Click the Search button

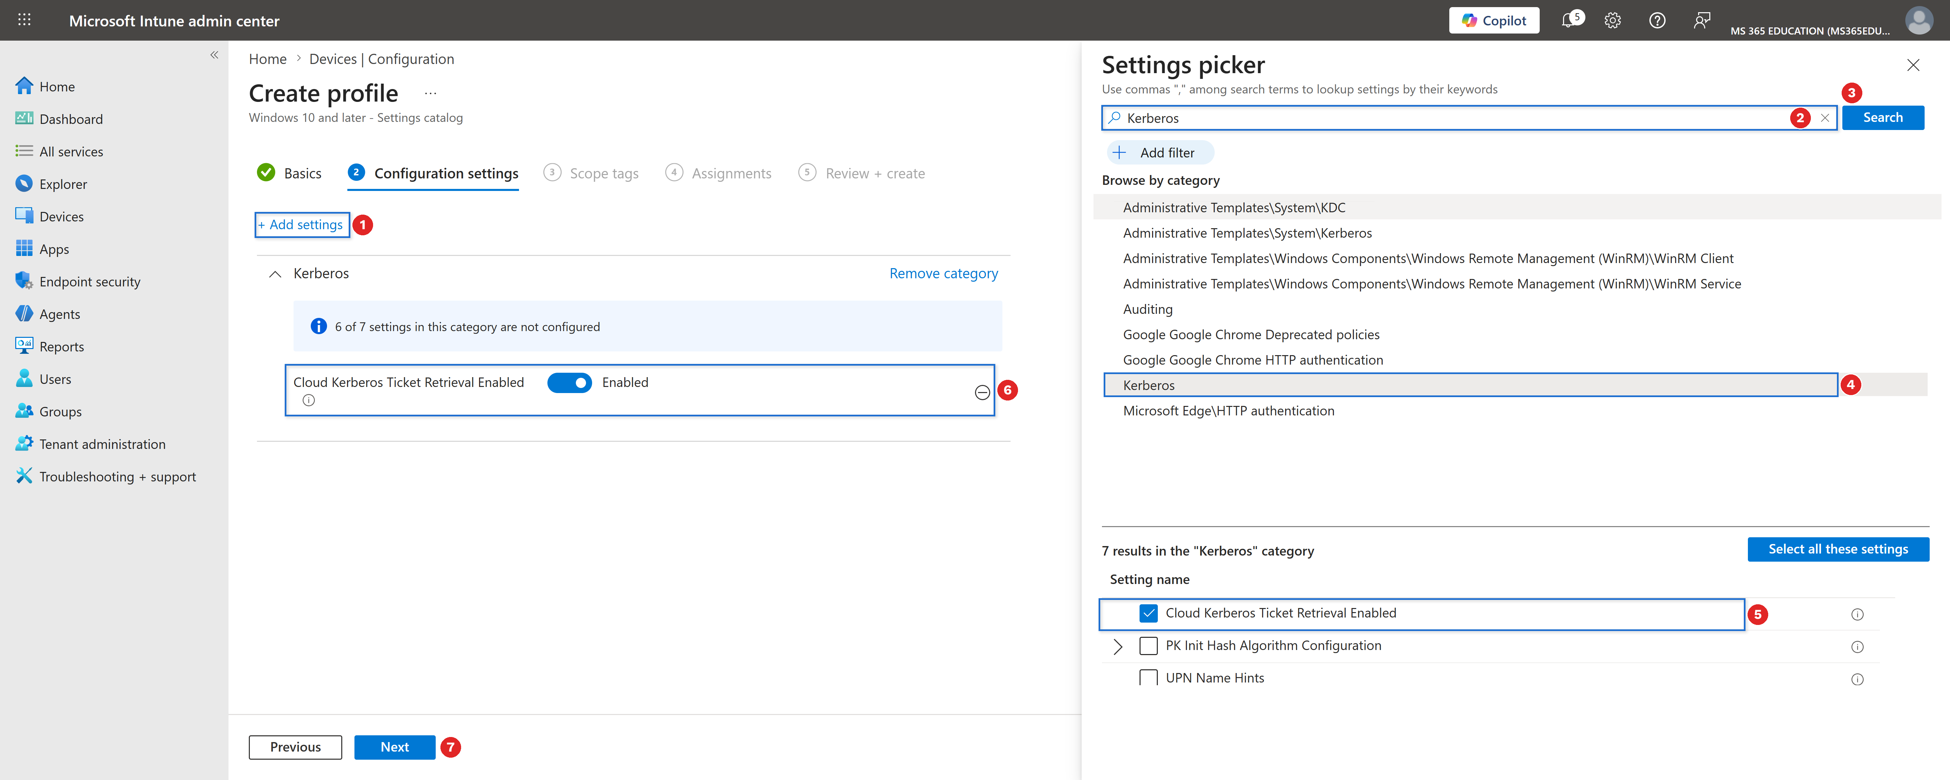[1883, 117]
